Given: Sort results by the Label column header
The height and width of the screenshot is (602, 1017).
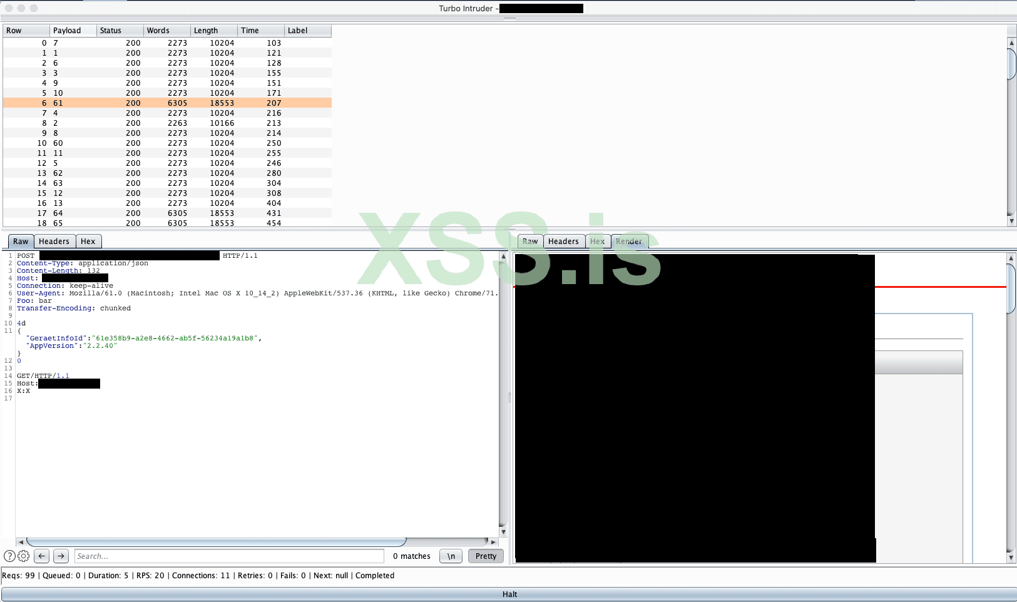Looking at the screenshot, I should [x=308, y=31].
